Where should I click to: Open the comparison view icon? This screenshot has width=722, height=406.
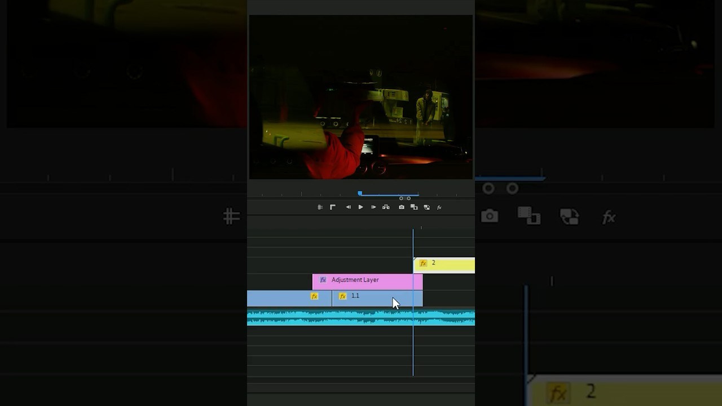coord(414,208)
